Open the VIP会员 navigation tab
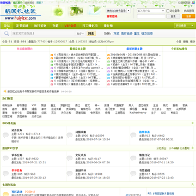 point(70,26)
